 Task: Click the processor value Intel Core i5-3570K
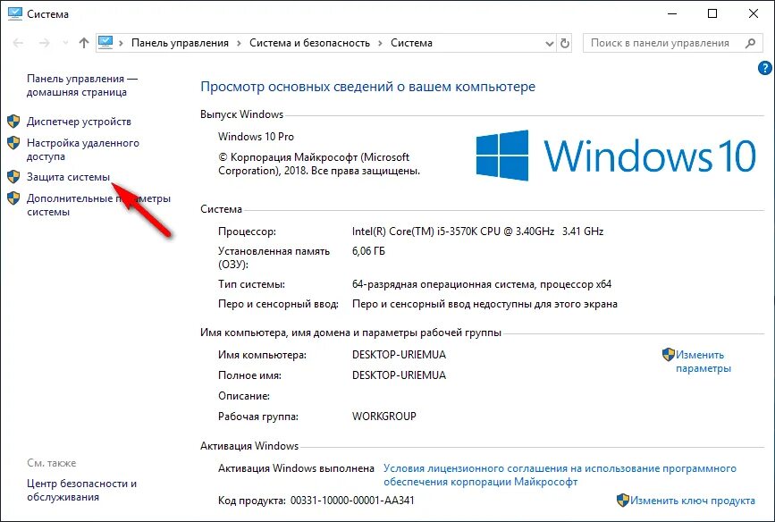pyautogui.click(x=477, y=232)
